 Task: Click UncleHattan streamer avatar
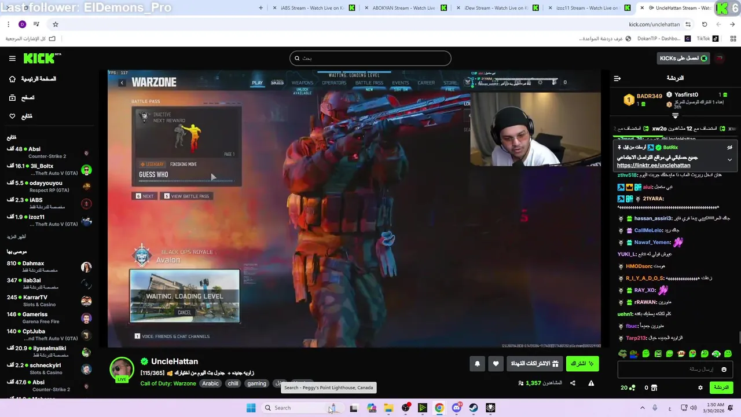click(122, 370)
